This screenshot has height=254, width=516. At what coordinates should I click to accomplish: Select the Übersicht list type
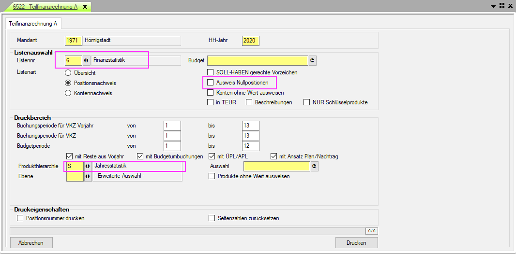click(x=68, y=73)
